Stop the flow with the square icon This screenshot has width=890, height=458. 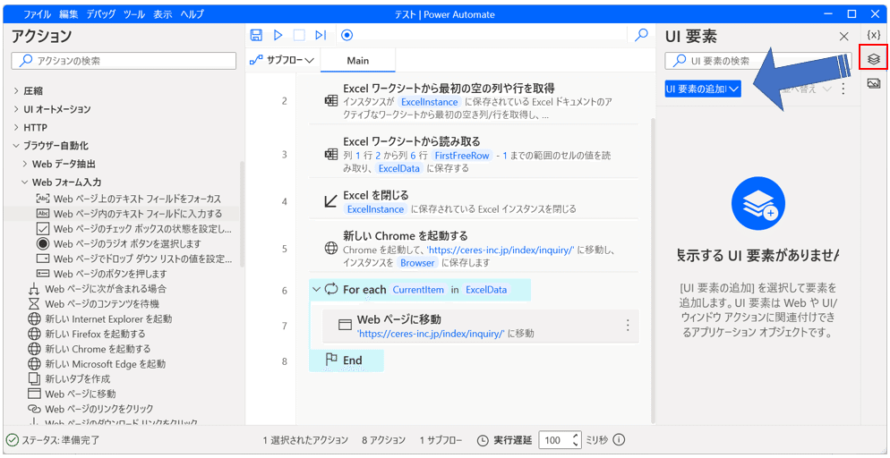(299, 35)
